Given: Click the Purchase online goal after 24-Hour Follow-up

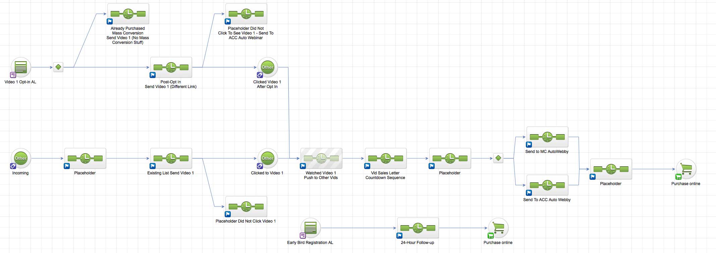Looking at the screenshot, I should (498, 228).
